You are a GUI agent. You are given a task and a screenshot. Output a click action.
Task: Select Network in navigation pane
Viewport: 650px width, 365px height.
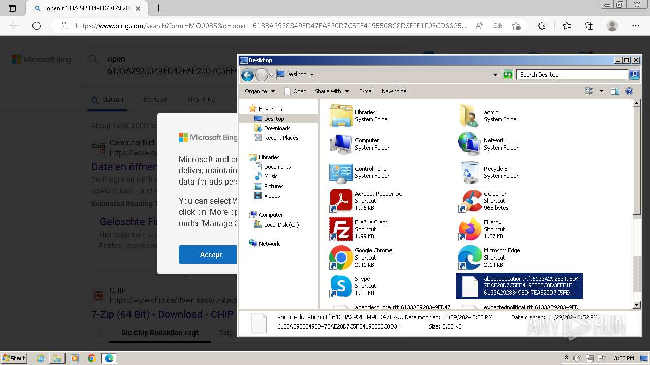point(269,244)
